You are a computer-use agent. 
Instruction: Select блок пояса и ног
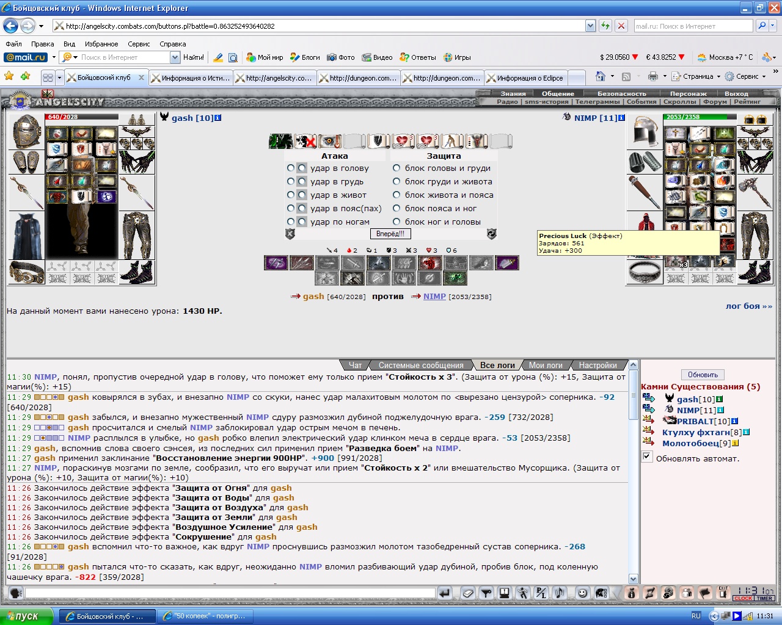[396, 208]
